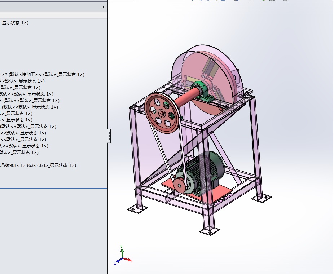Select the small motor pulley in the model

(x=180, y=186)
